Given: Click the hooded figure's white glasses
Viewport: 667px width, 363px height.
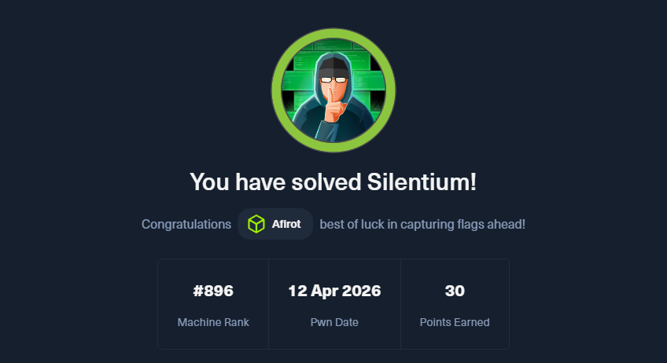Looking at the screenshot, I should click(x=333, y=79).
